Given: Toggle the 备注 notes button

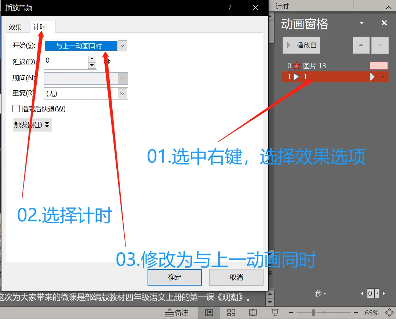Looking at the screenshot, I should pyautogui.click(x=177, y=313).
